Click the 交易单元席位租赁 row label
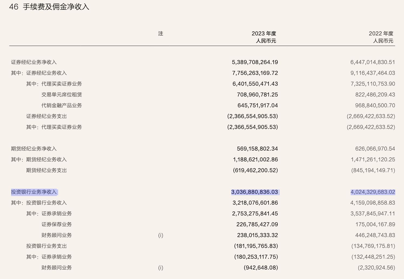Viewport: 404px width, 279px height. point(62,95)
